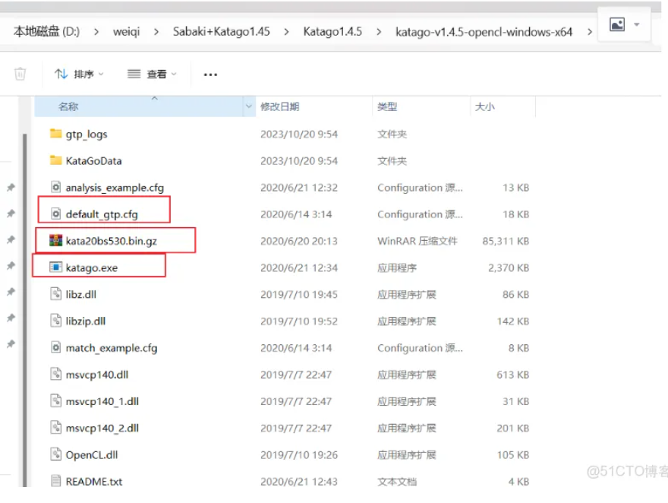This screenshot has height=503, width=668.
Task: Expand the chevron after Katago1.4.5
Action: pos(379,32)
